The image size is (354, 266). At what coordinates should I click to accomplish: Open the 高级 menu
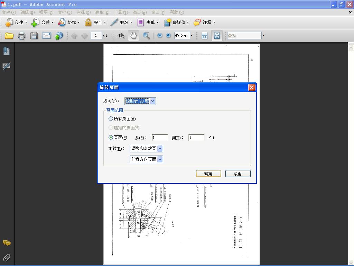pyautogui.click(x=140, y=12)
